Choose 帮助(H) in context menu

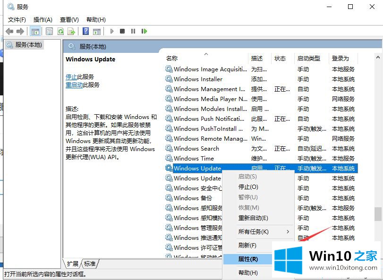click(x=248, y=272)
